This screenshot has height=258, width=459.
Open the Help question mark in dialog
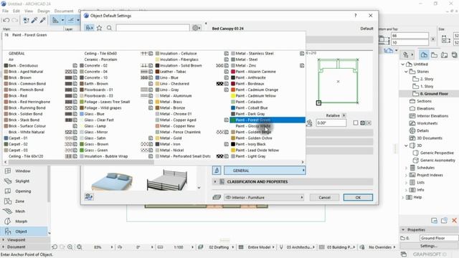(x=356, y=16)
